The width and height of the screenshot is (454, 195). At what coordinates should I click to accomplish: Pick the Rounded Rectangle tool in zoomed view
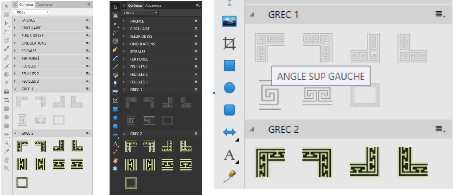coord(229,110)
